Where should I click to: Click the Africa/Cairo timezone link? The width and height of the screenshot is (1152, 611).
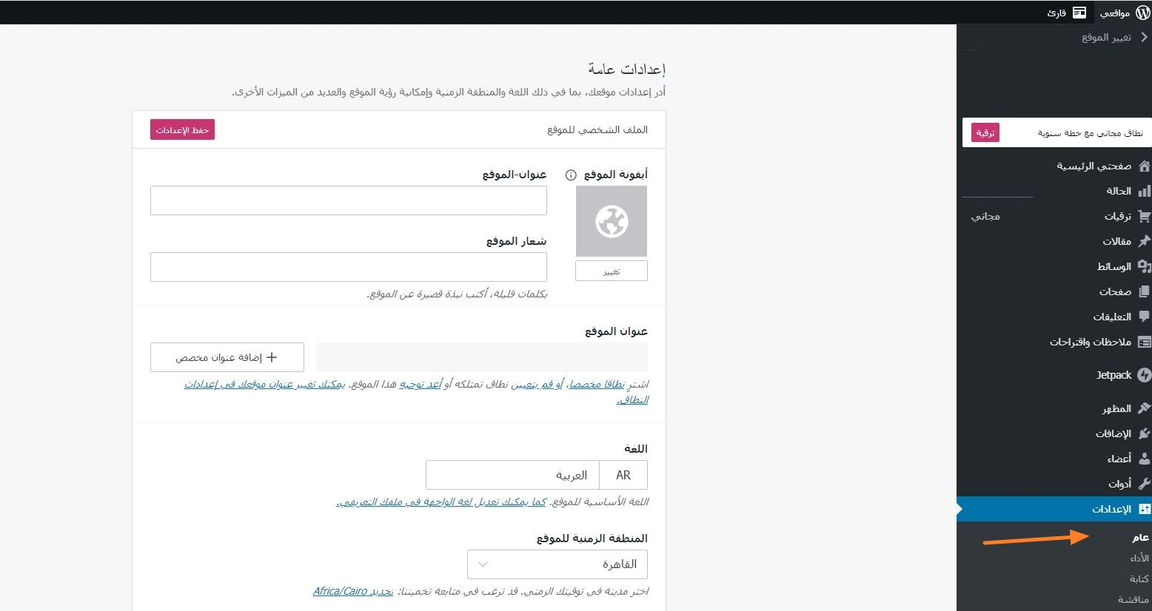click(x=340, y=591)
